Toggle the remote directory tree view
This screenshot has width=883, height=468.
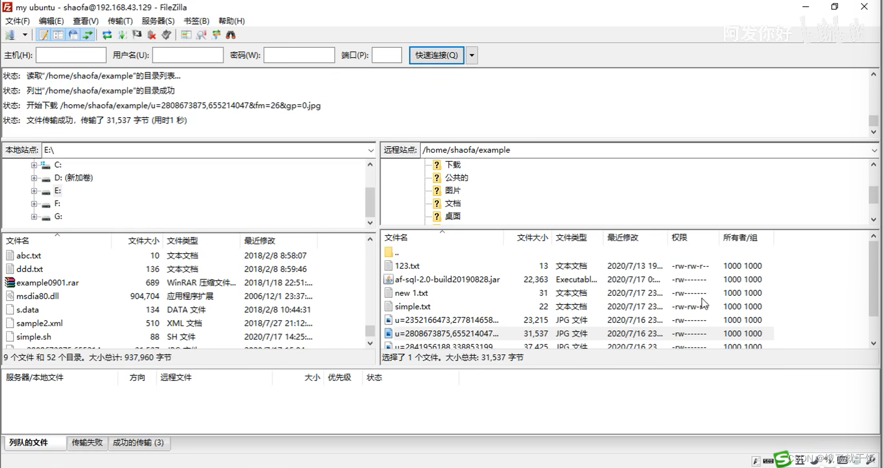(x=73, y=35)
